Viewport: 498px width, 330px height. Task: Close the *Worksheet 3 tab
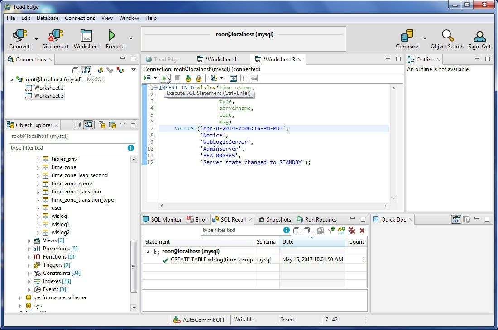click(300, 60)
